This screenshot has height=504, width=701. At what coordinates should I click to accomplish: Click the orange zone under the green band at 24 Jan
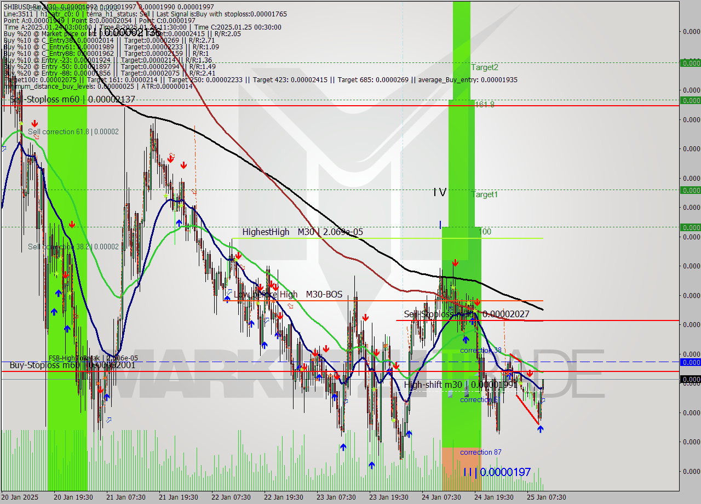click(x=462, y=469)
